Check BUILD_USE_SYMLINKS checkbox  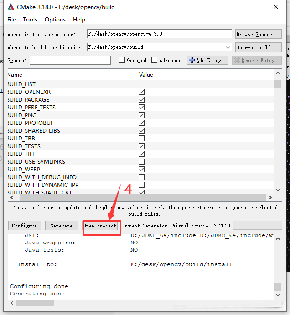coord(141,161)
